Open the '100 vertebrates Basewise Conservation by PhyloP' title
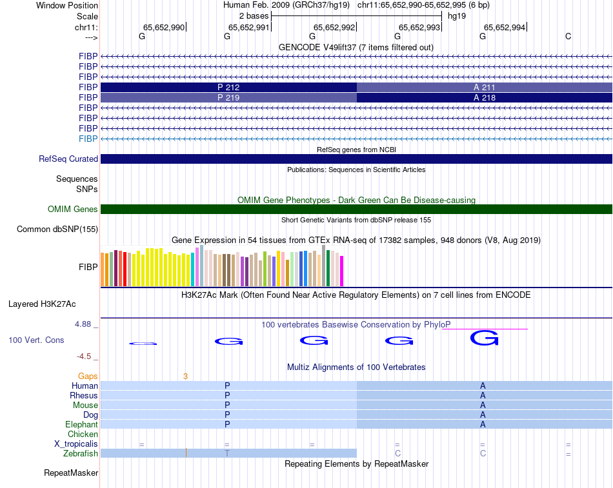 click(356, 325)
